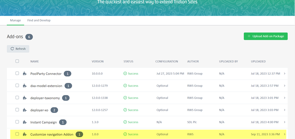Click PoolParty Connector success check icon
This screenshot has width=295, height=139.
click(x=125, y=74)
